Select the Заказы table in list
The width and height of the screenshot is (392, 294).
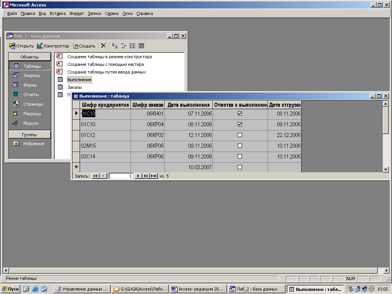click(x=75, y=87)
